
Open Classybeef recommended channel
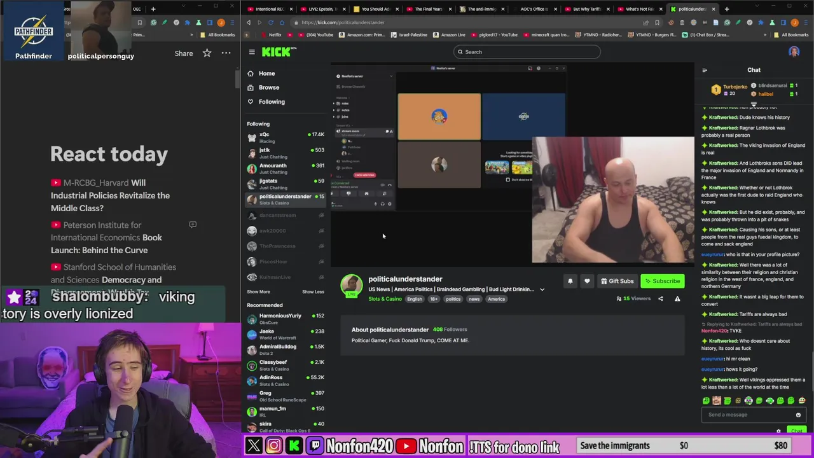point(286,365)
